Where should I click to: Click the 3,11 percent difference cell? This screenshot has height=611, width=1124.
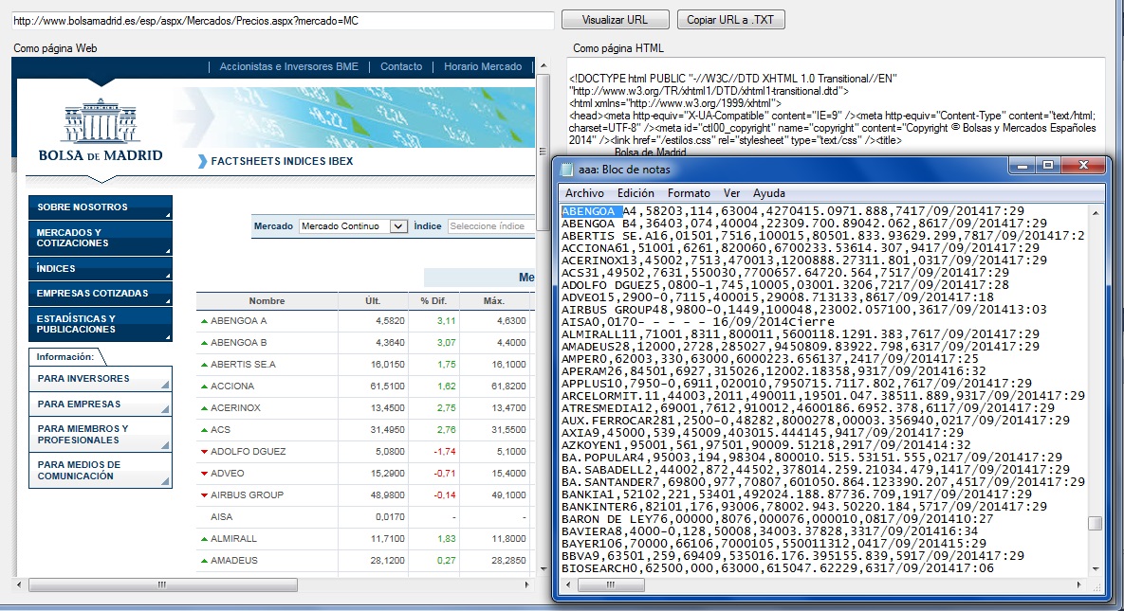446,321
